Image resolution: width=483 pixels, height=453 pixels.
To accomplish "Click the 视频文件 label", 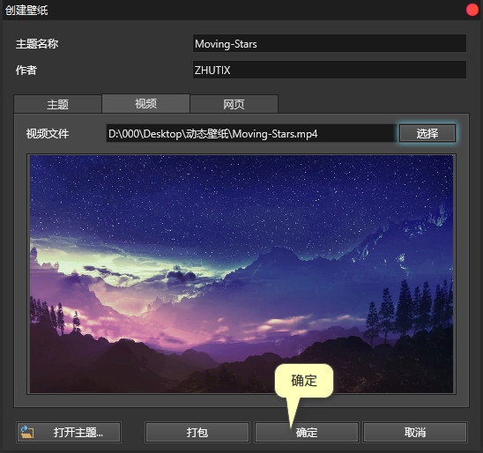I will click(x=48, y=134).
